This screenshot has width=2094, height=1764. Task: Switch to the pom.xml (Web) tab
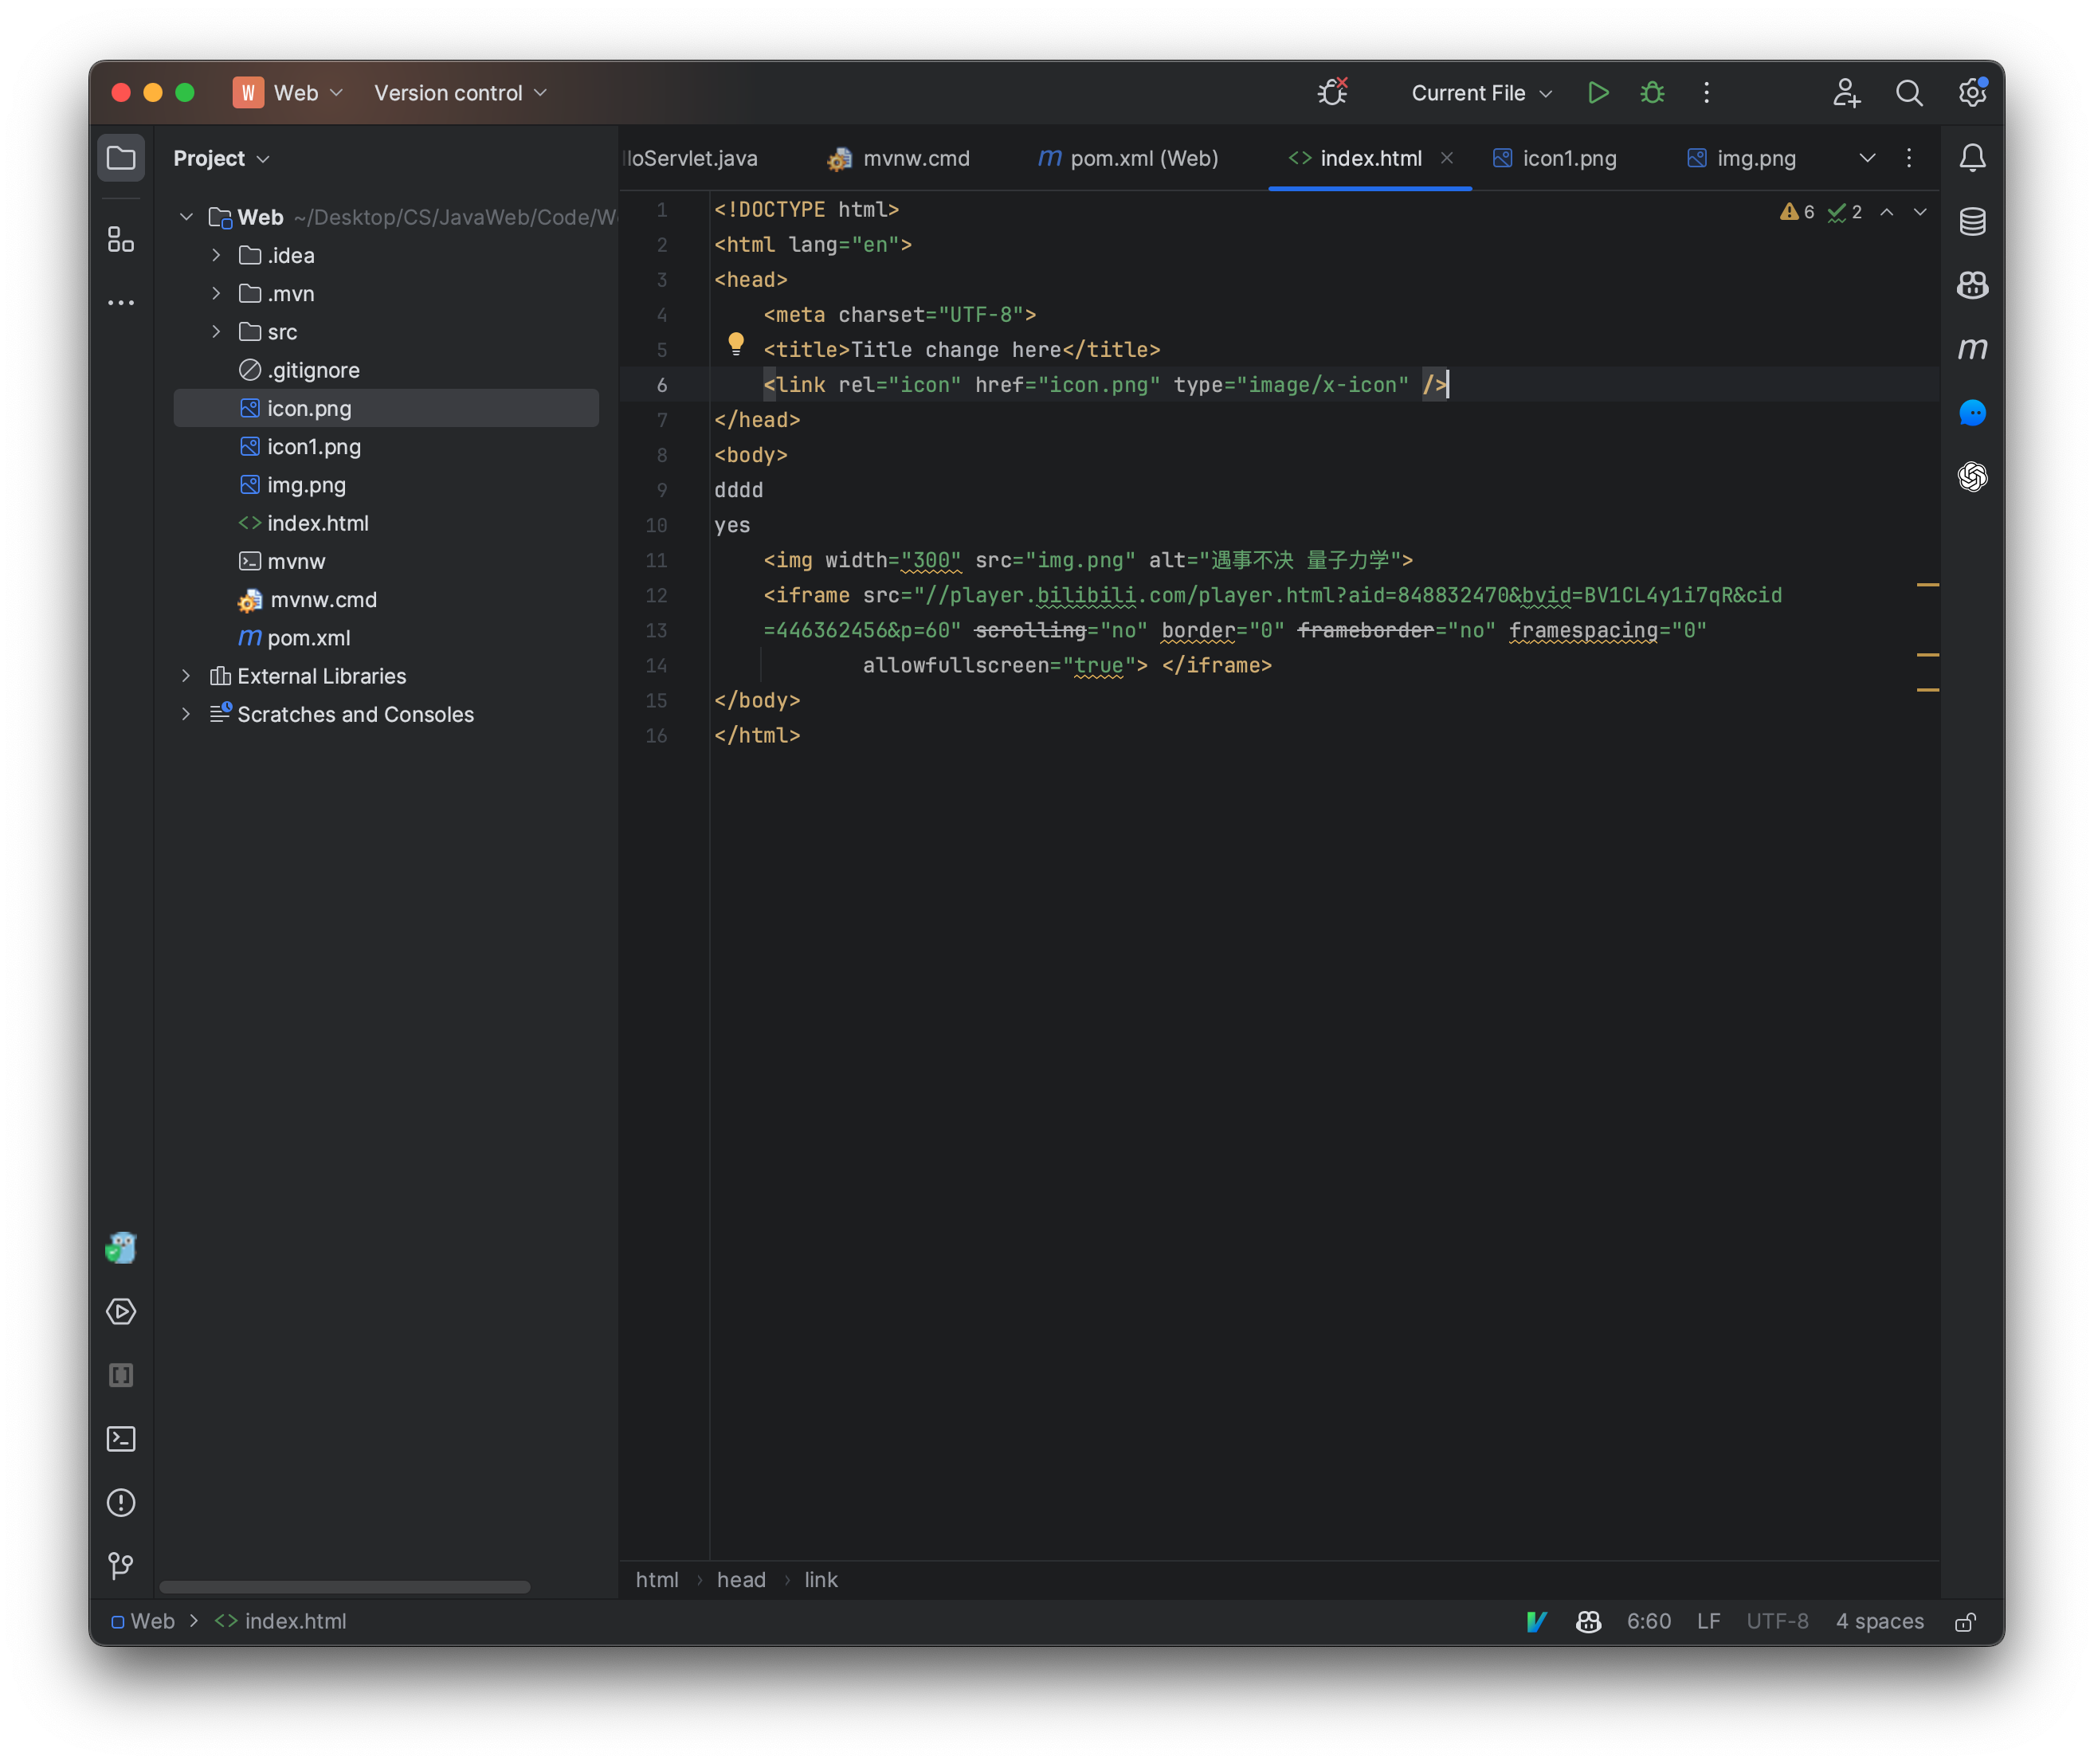[x=1128, y=158]
